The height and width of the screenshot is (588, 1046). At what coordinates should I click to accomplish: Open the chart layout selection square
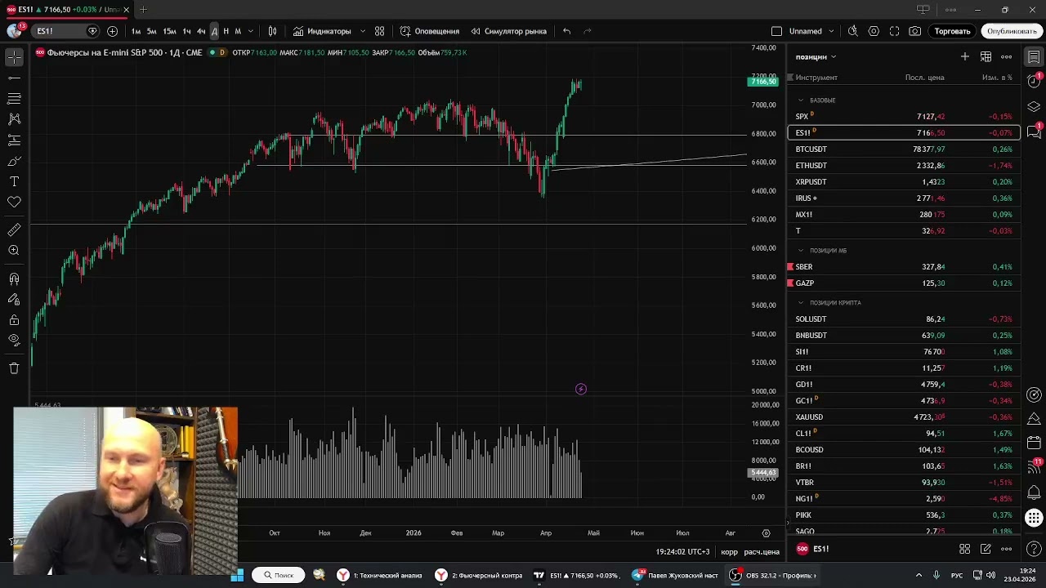(776, 31)
